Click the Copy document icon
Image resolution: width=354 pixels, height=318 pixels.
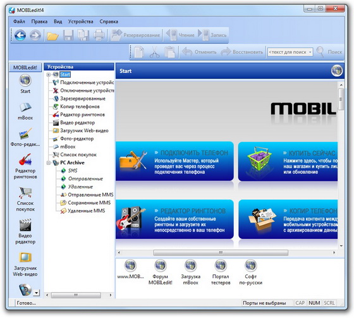(x=139, y=52)
